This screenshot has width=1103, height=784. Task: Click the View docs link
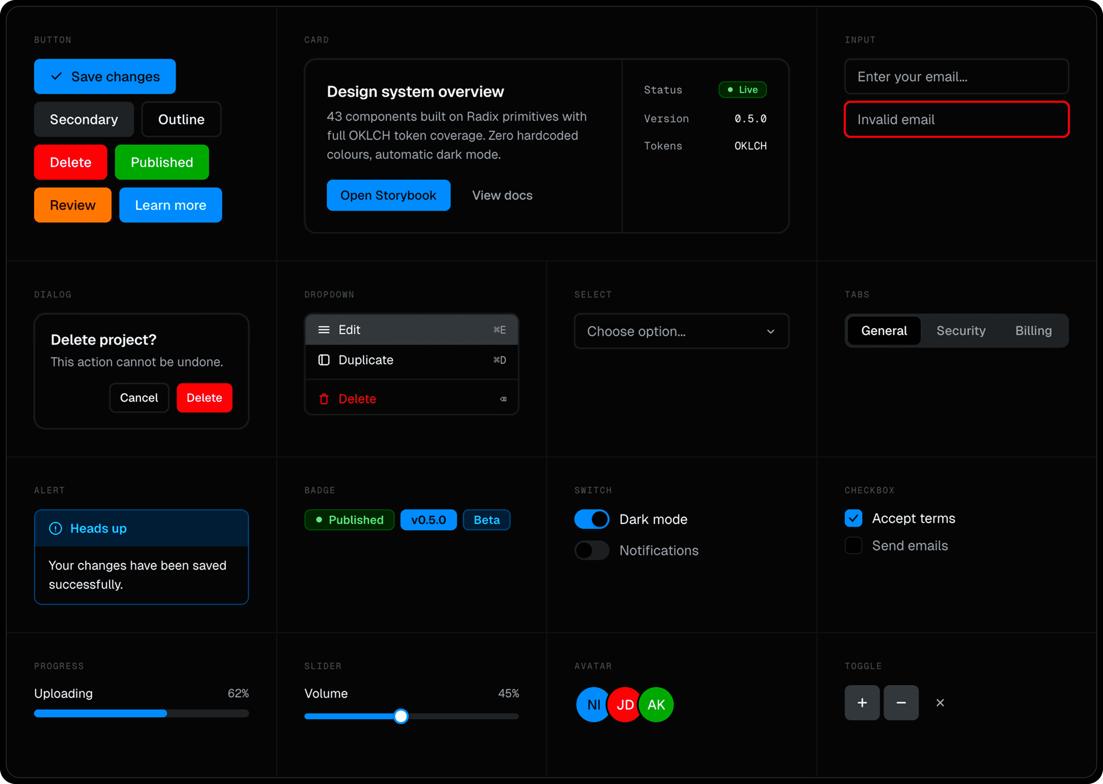pyautogui.click(x=502, y=195)
